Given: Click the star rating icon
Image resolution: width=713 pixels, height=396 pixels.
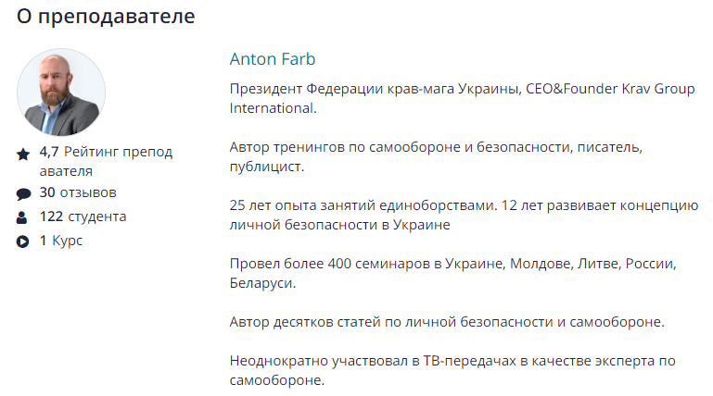Looking at the screenshot, I should click(23, 154).
